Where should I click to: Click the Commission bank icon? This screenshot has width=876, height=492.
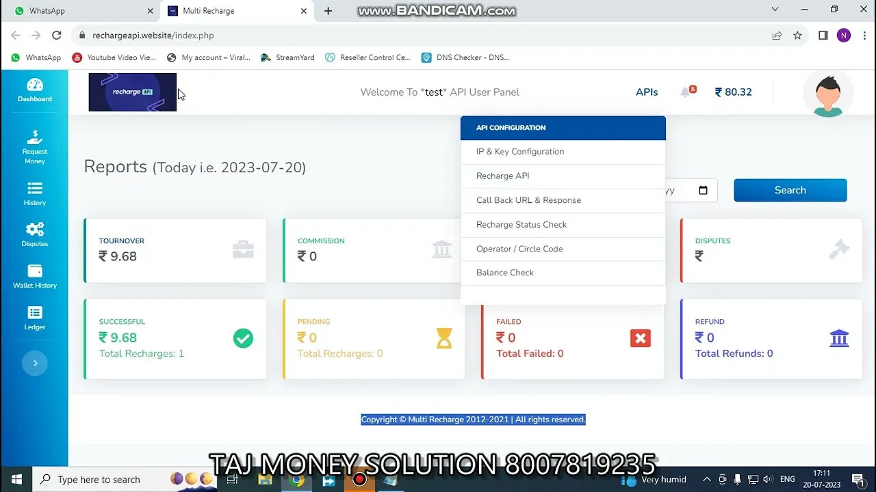442,250
